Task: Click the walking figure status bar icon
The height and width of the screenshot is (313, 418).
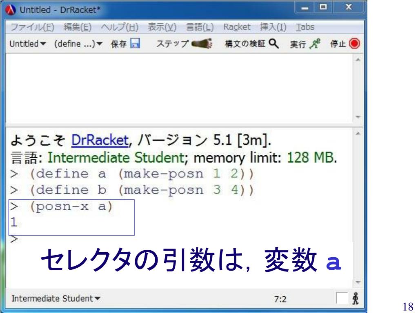Action: [356, 299]
